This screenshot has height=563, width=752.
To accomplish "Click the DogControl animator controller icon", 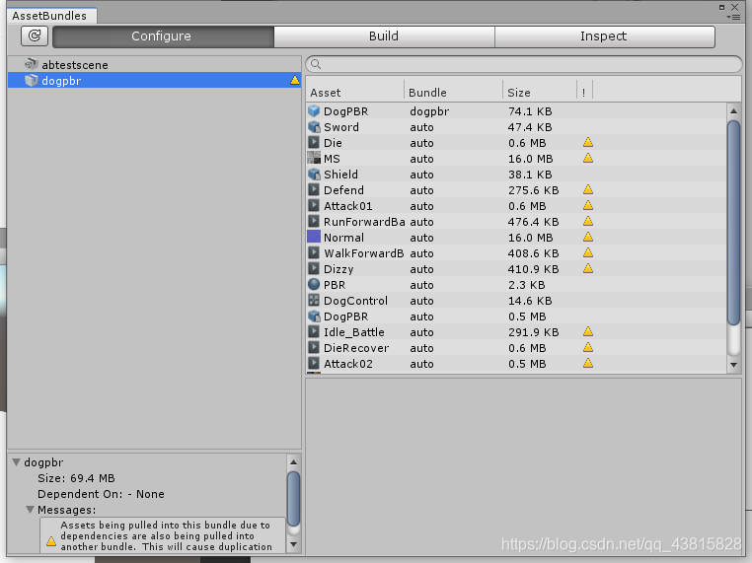I will [x=314, y=301].
